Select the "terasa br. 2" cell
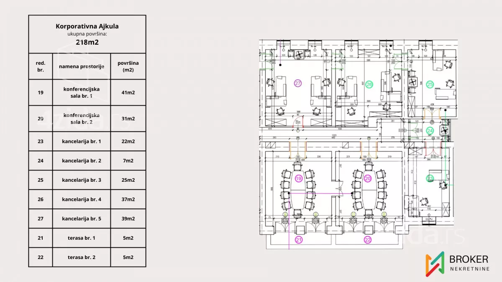The width and height of the screenshot is (502, 282). (x=82, y=257)
